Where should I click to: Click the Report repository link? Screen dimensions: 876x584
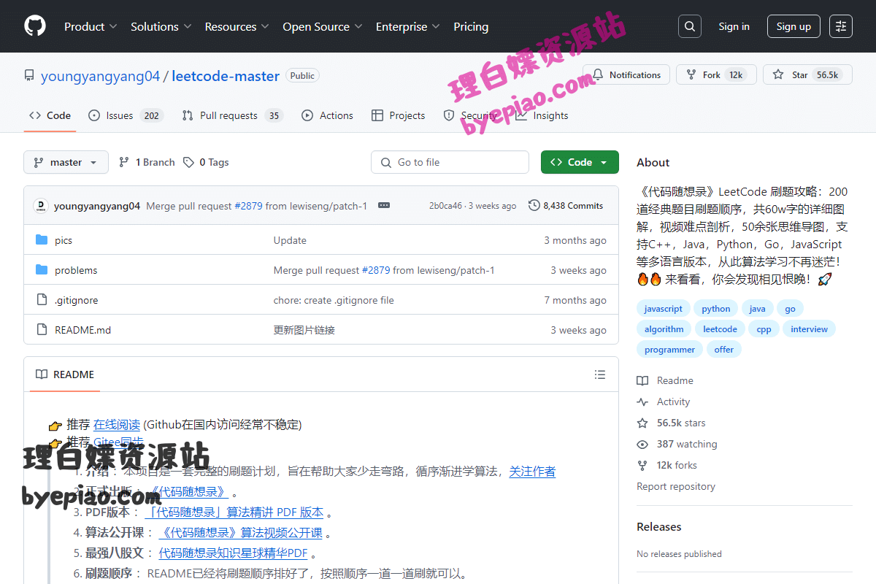click(x=676, y=486)
